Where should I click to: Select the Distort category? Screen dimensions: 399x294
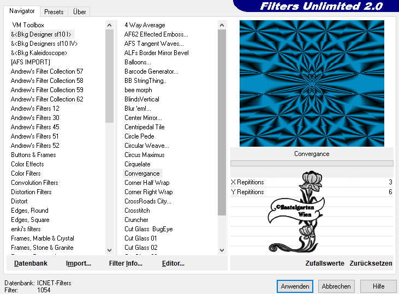19,201
